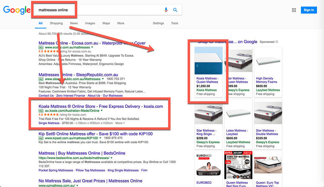Open Koala Mattress Online Store ad title

click(101, 107)
